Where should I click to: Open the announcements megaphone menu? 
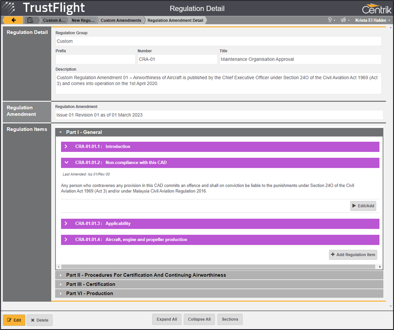pos(345,20)
